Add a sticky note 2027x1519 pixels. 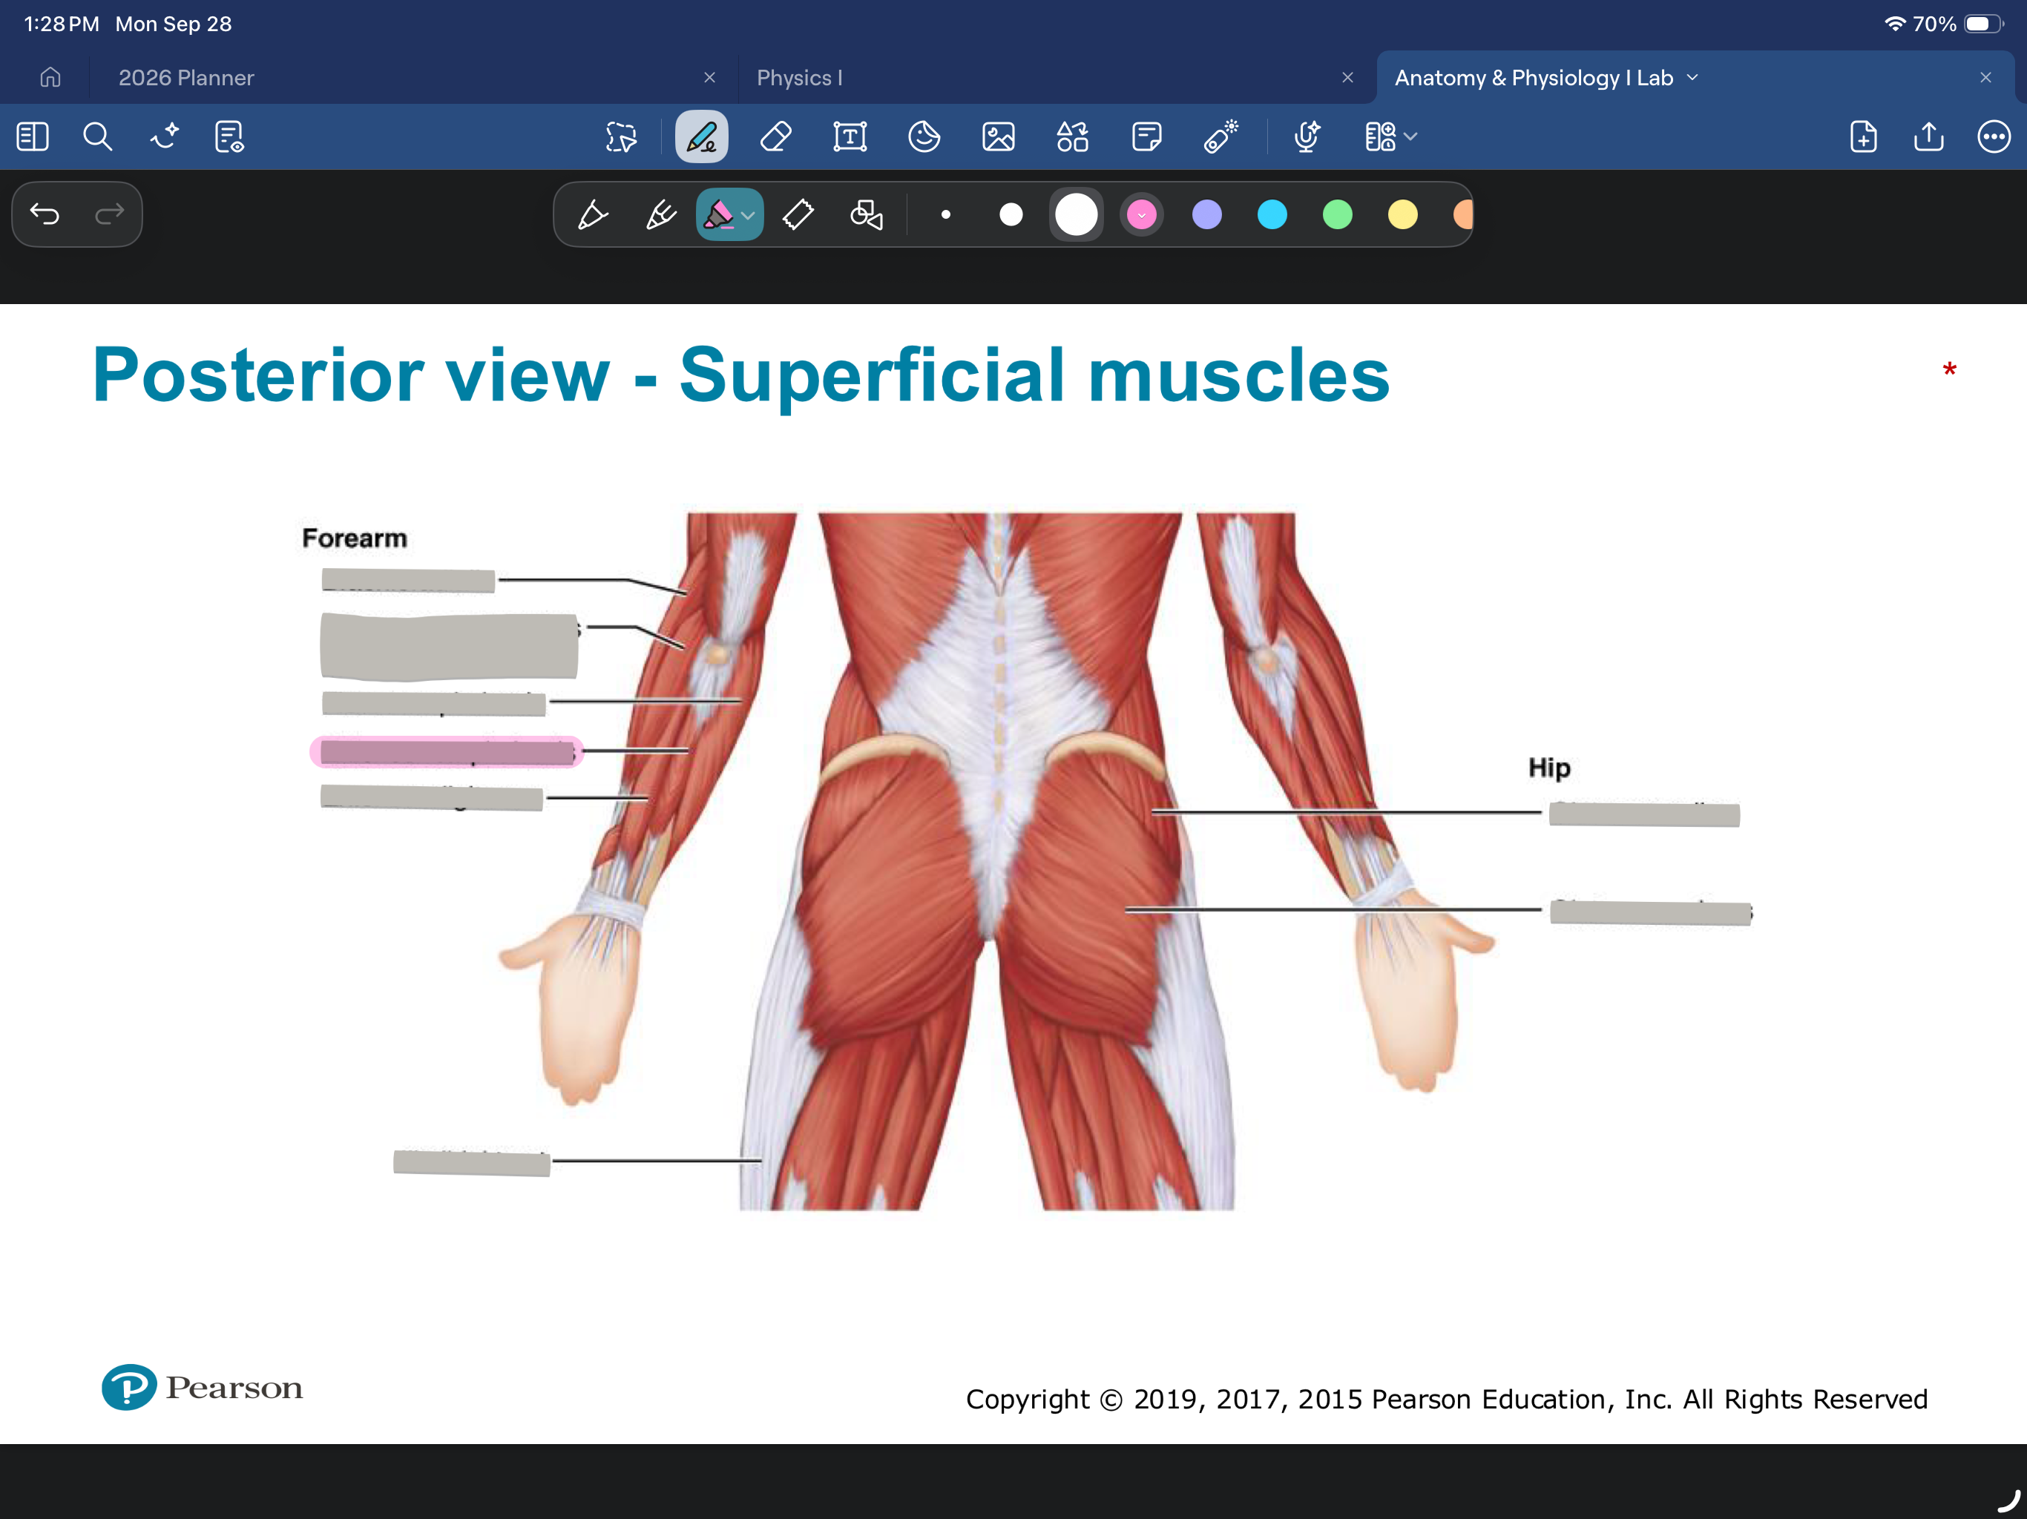coord(1147,137)
